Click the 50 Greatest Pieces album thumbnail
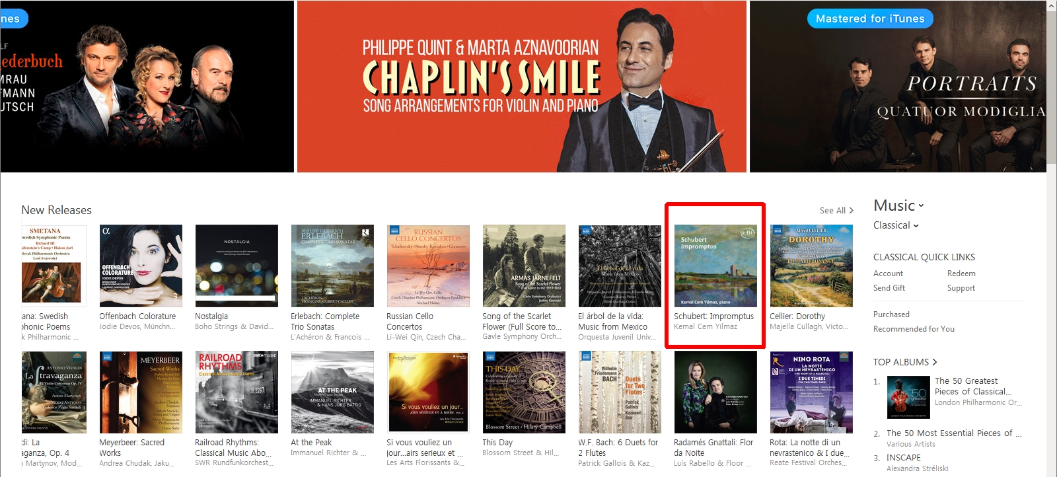This screenshot has width=1057, height=477. pos(908,397)
